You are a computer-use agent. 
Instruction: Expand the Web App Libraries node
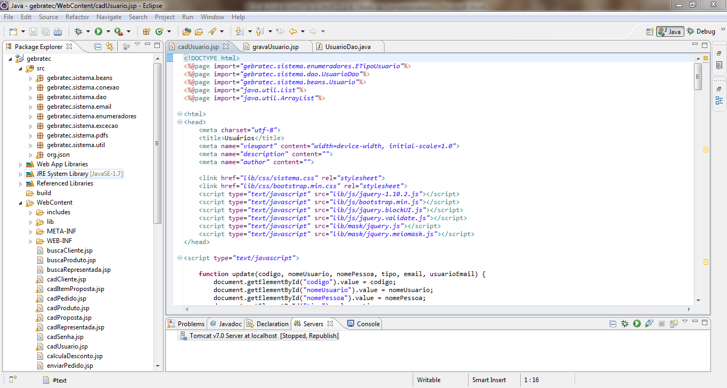click(21, 164)
